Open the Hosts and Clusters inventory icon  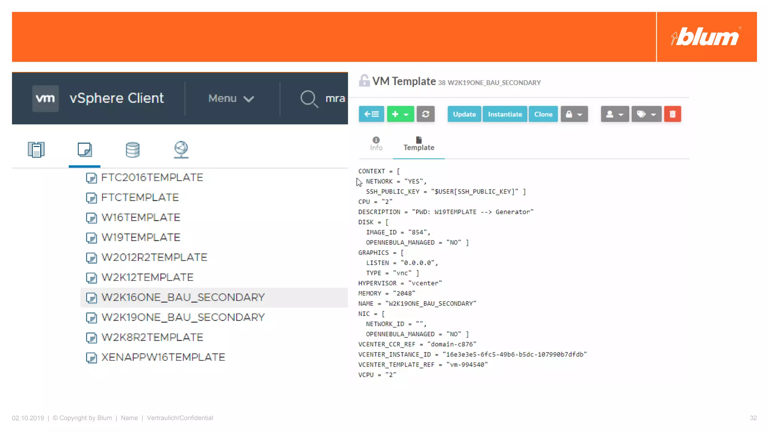[36, 150]
